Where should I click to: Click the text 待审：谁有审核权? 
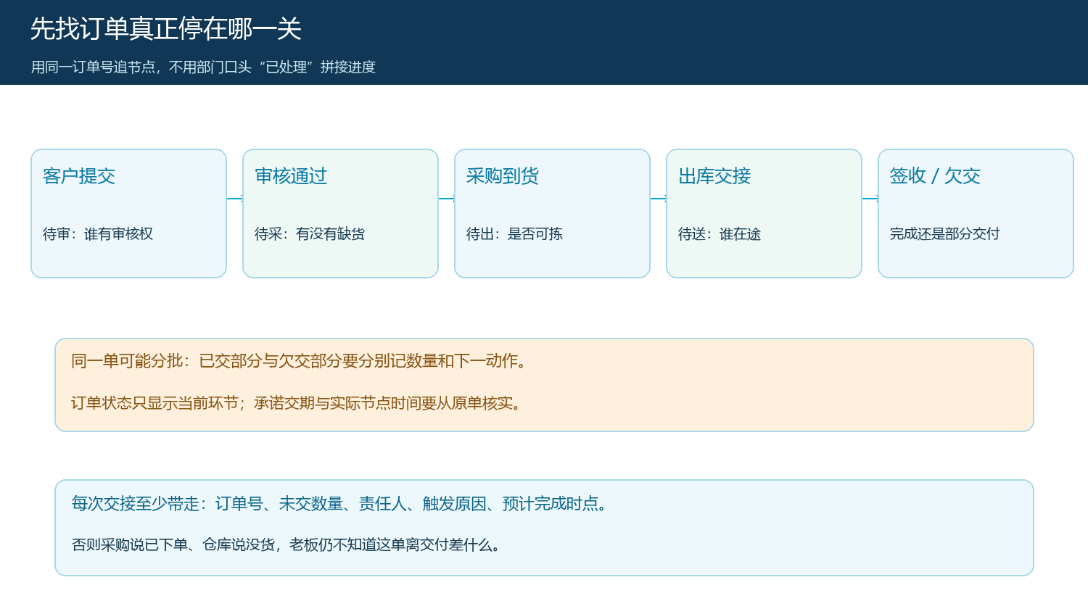(98, 234)
